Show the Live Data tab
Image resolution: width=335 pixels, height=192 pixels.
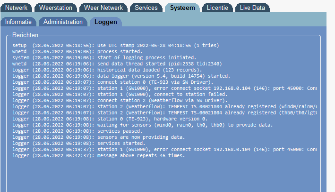253,8
